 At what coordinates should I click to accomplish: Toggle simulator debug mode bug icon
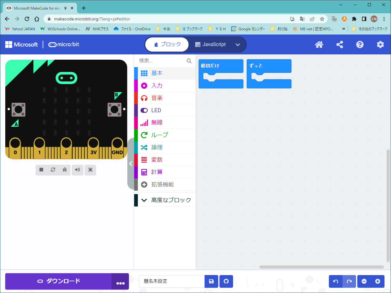pyautogui.click(x=65, y=170)
